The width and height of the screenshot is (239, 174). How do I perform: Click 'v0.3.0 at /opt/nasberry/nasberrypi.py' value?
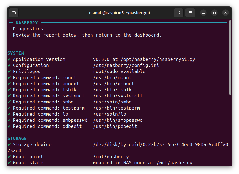click(x=144, y=59)
